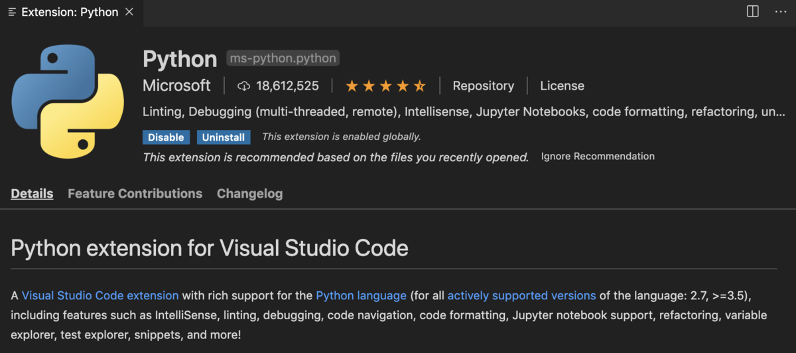Open the Changelog tab
This screenshot has width=796, height=353.
tap(249, 194)
